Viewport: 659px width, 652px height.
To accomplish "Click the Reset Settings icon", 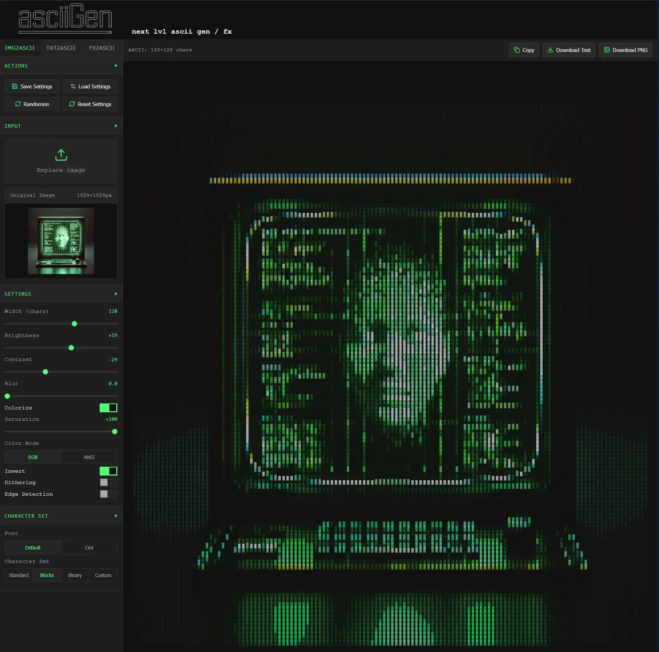I will [72, 104].
